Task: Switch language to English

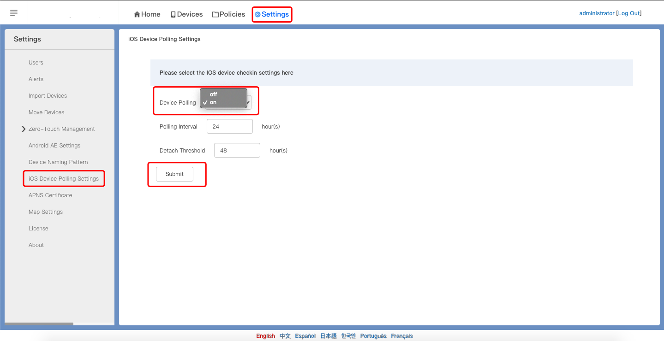Action: [266, 336]
